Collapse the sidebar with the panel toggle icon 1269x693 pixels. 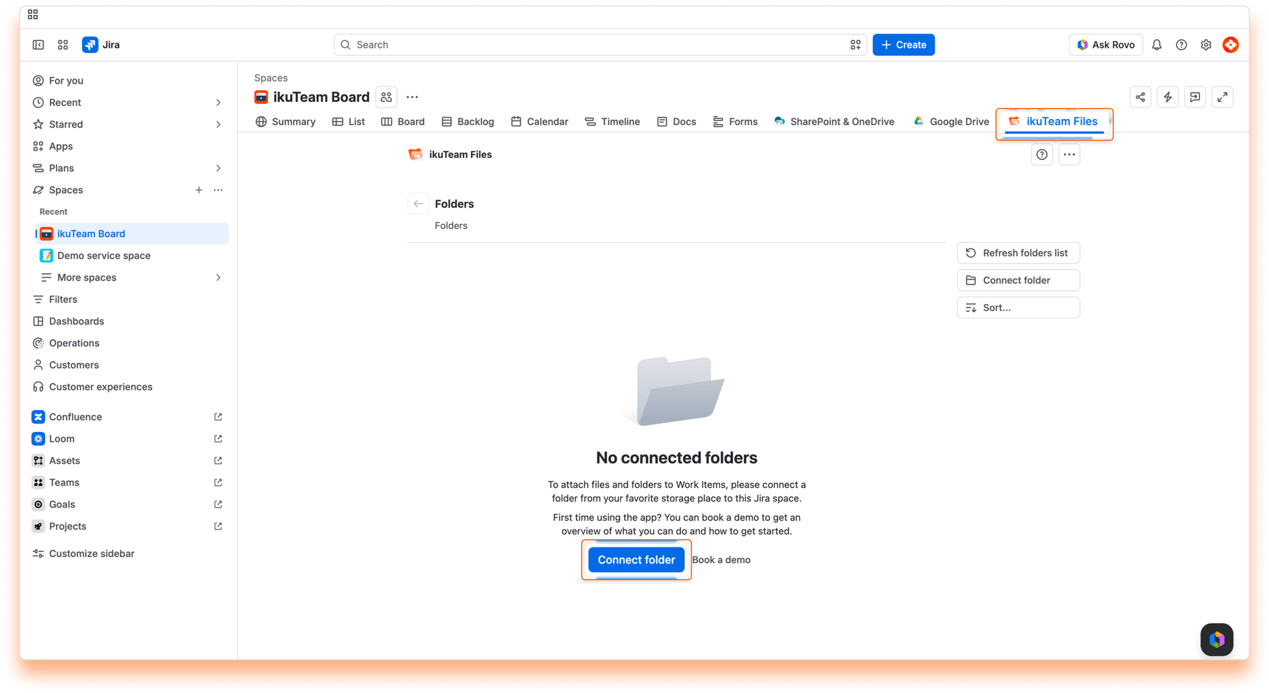tap(38, 45)
